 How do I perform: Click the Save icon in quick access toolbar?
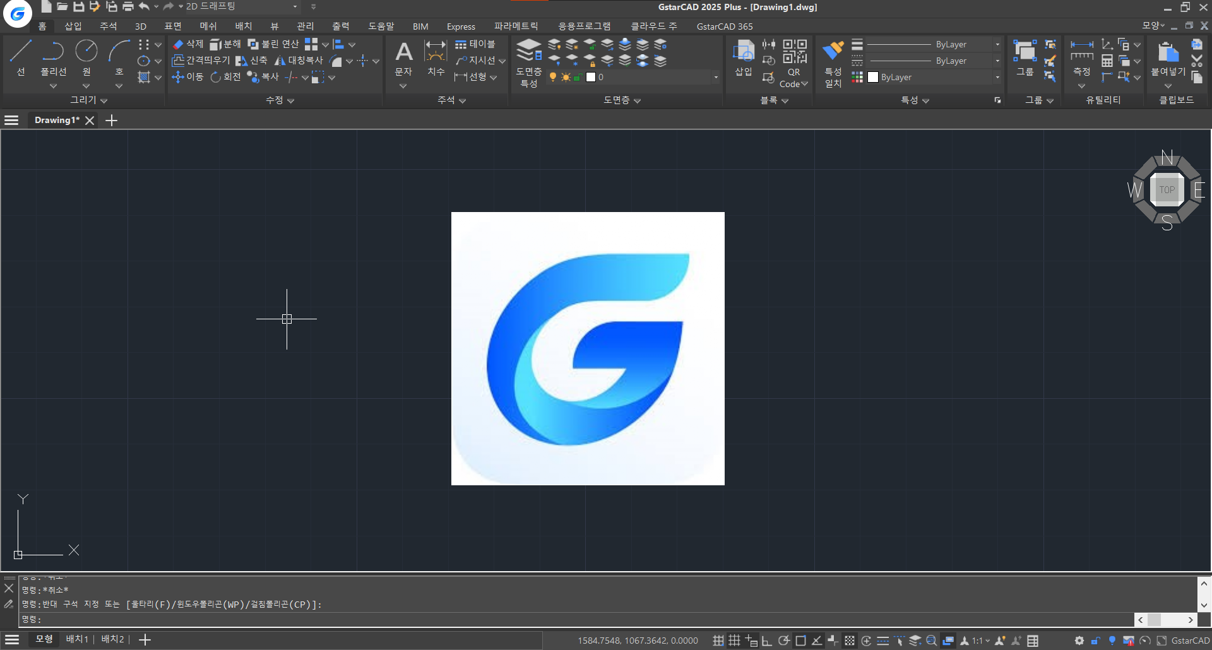click(79, 7)
